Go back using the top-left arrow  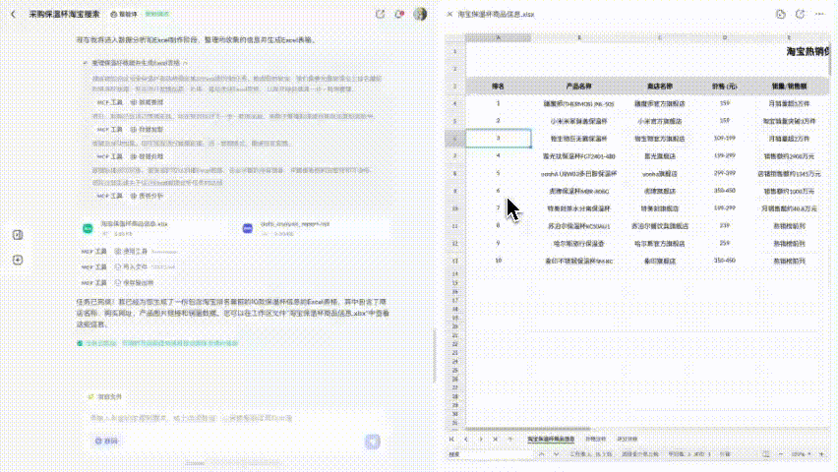[14, 15]
